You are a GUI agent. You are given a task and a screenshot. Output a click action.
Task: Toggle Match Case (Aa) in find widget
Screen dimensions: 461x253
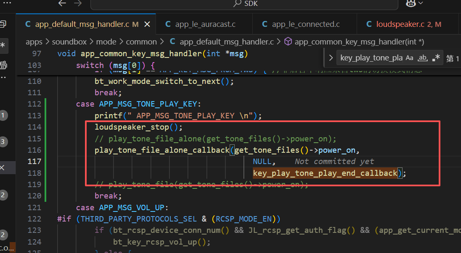coord(410,58)
